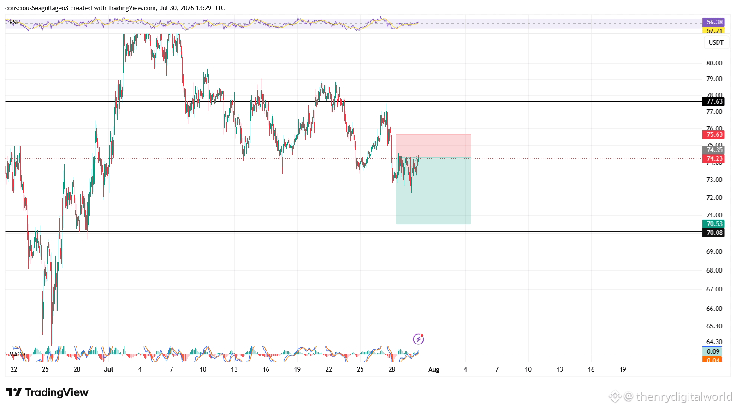
Task: Click the 79.00 price axis label
Action: pos(714,79)
